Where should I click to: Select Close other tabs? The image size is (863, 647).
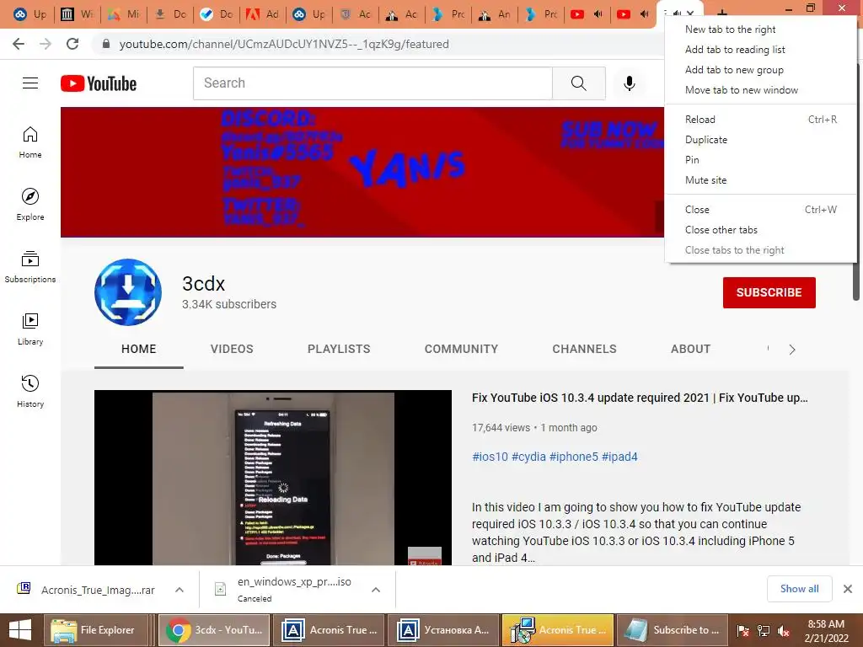point(760,230)
